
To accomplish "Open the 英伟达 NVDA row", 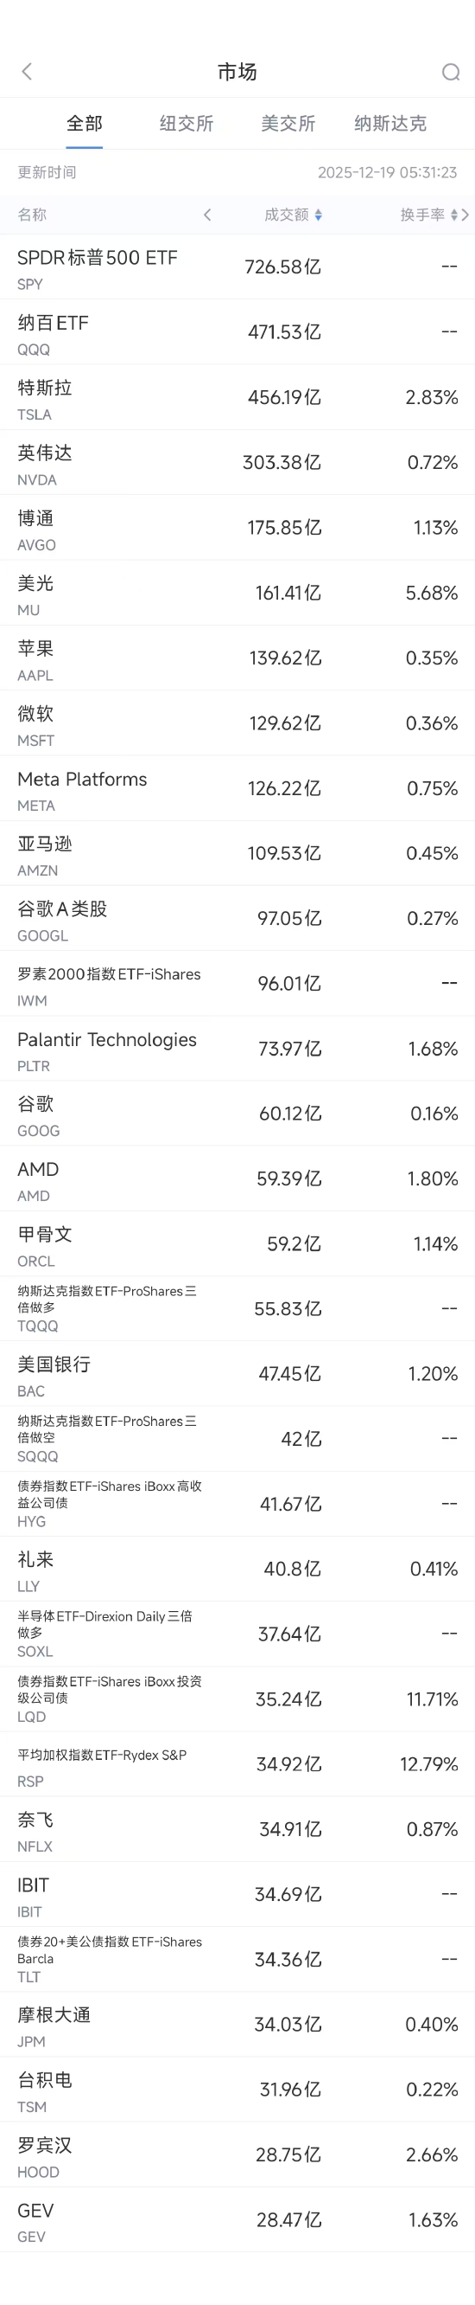I will [237, 463].
